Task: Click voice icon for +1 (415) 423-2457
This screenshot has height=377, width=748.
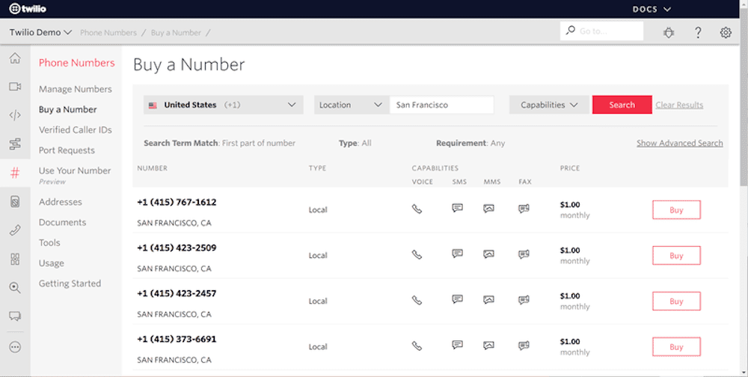Action: [417, 300]
